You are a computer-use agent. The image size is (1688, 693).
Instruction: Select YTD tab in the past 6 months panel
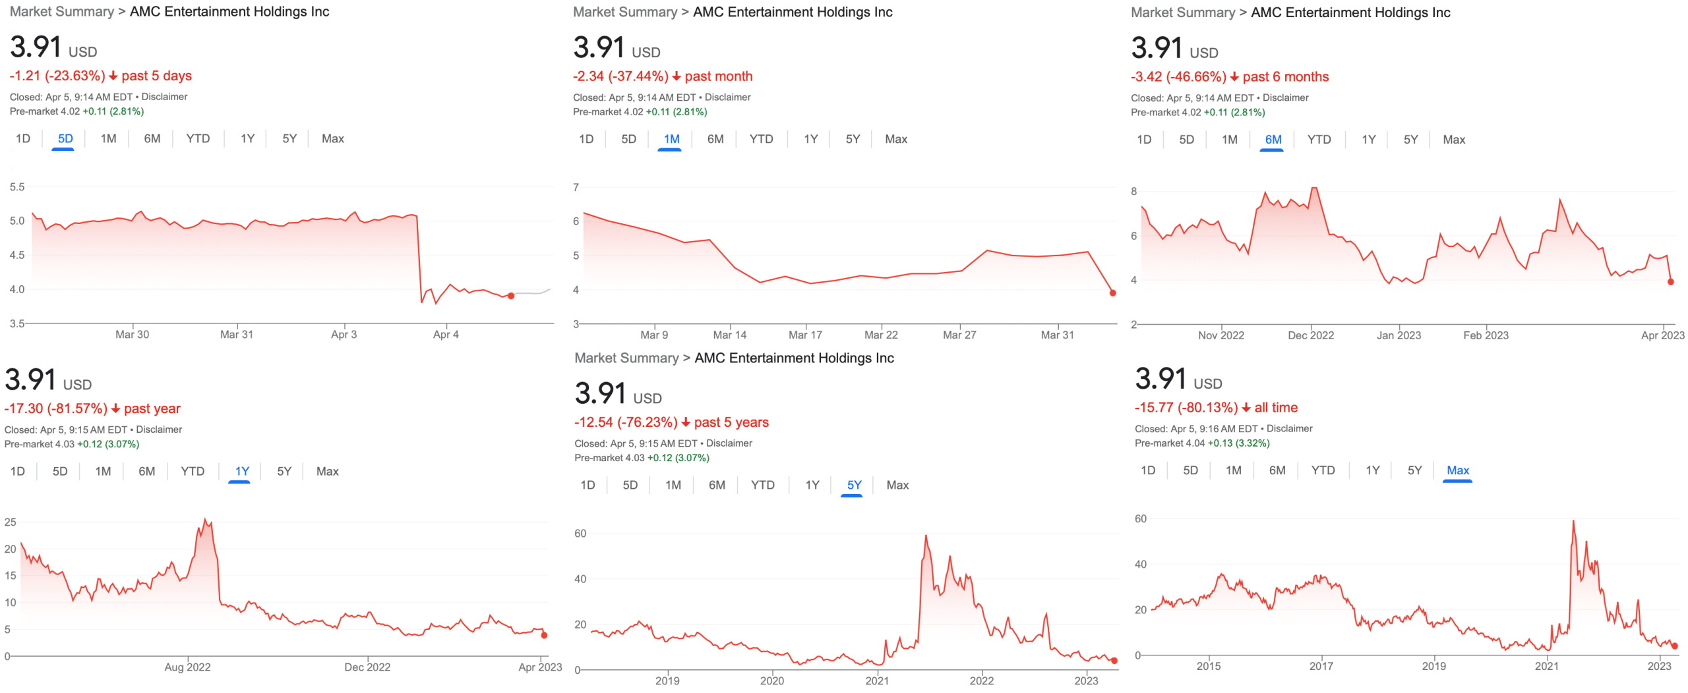1319,140
